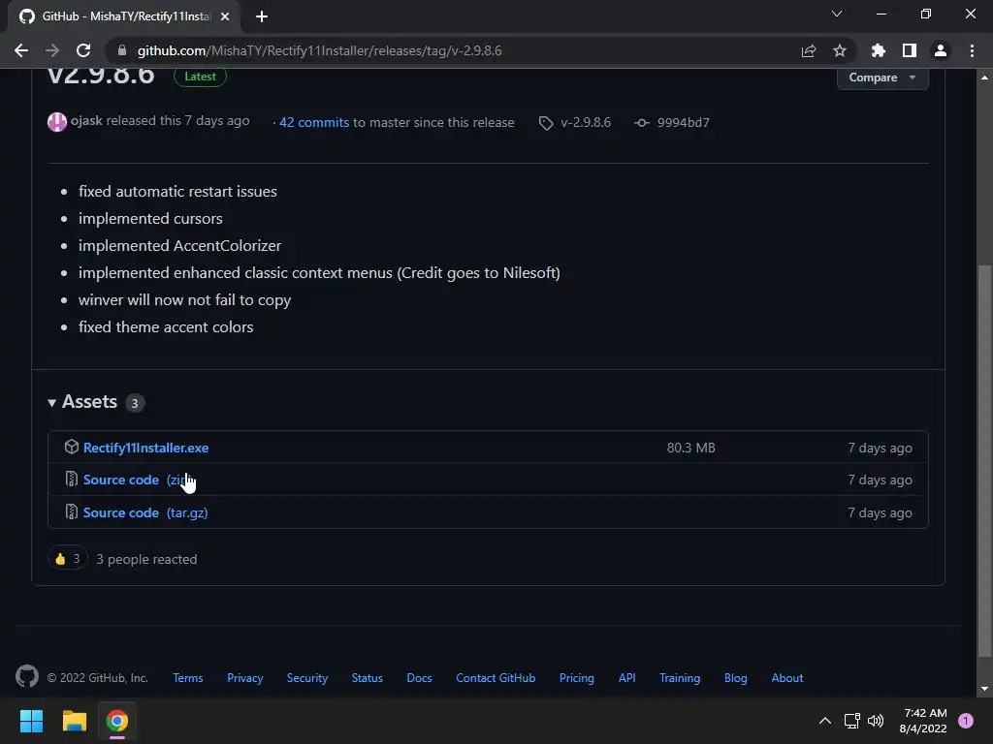The width and height of the screenshot is (993, 744).
Task: Click tar.gz file archive icon
Action: [x=72, y=511]
